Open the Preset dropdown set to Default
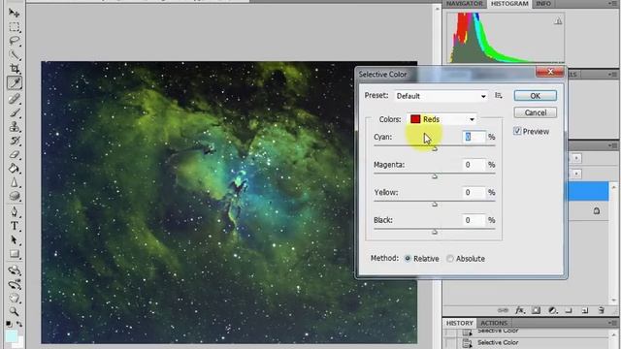The image size is (621, 349). click(441, 96)
